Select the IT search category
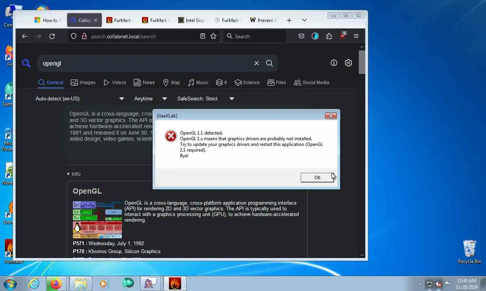Image resolution: width=486 pixels, height=291 pixels. (221, 83)
